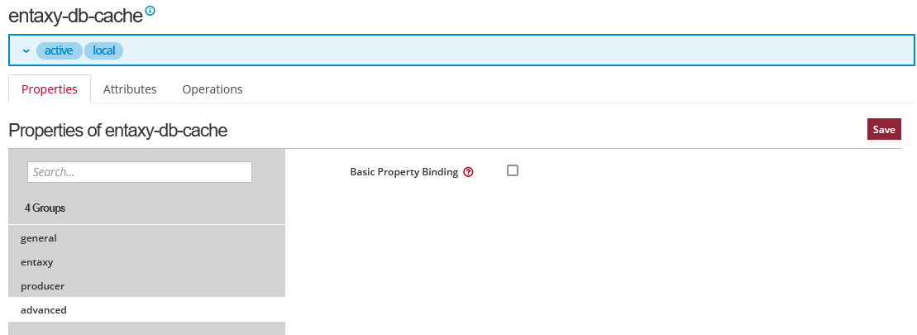The image size is (917, 335).
Task: Click the red help icon for Basic Property Binding
Action: (x=468, y=172)
